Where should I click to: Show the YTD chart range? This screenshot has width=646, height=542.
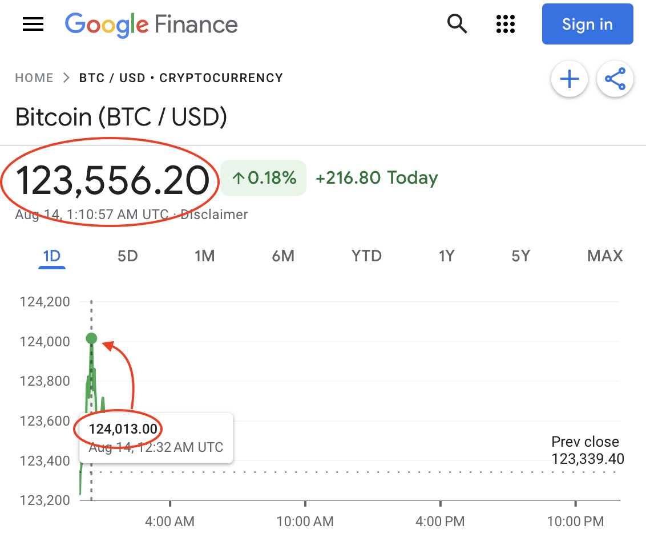coord(366,256)
